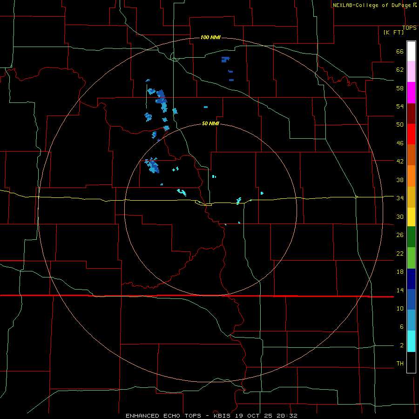Click the dark orange 46 kft swatch
Viewport: 419px width, 419px height.
411,155
